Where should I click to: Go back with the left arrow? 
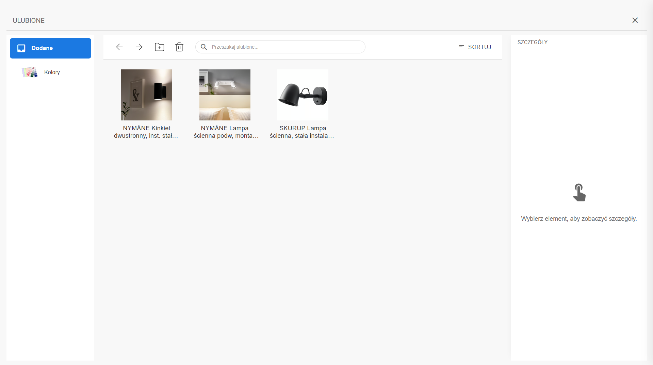point(119,47)
